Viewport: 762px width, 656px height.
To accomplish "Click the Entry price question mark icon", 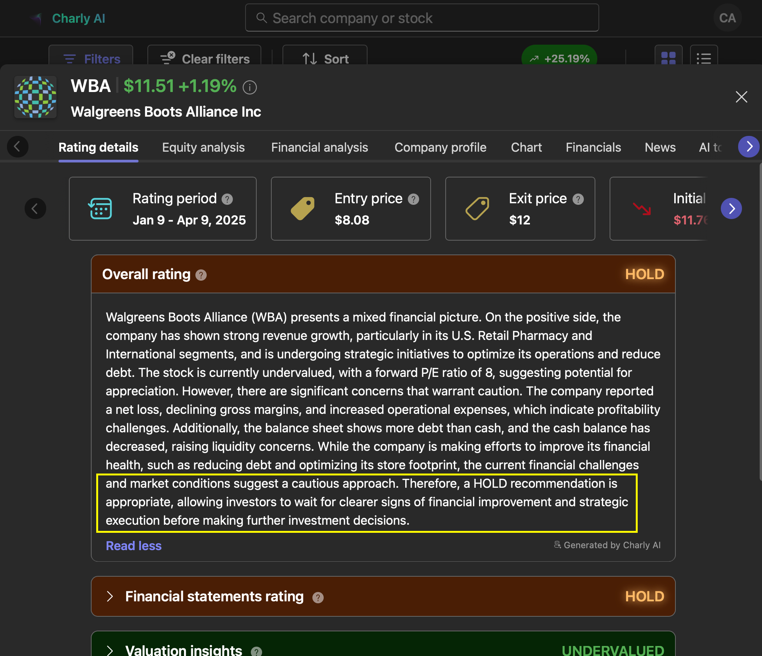I will click(413, 199).
